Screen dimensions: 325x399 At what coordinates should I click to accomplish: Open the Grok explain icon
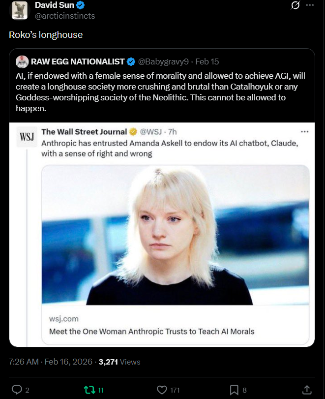[296, 5]
